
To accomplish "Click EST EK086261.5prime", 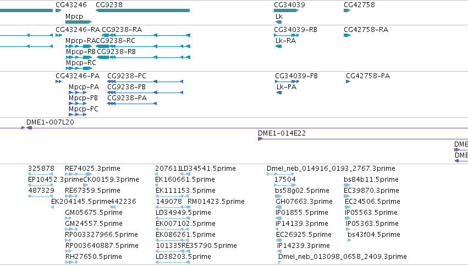I will pyautogui.click(x=185, y=235).
